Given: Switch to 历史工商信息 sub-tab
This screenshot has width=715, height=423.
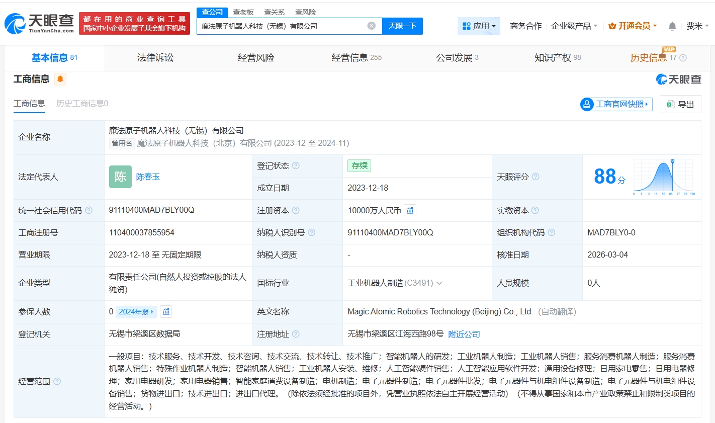Looking at the screenshot, I should (x=82, y=103).
